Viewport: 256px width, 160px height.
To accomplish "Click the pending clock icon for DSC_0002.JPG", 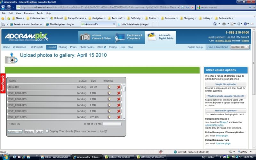I will coord(108,99).
